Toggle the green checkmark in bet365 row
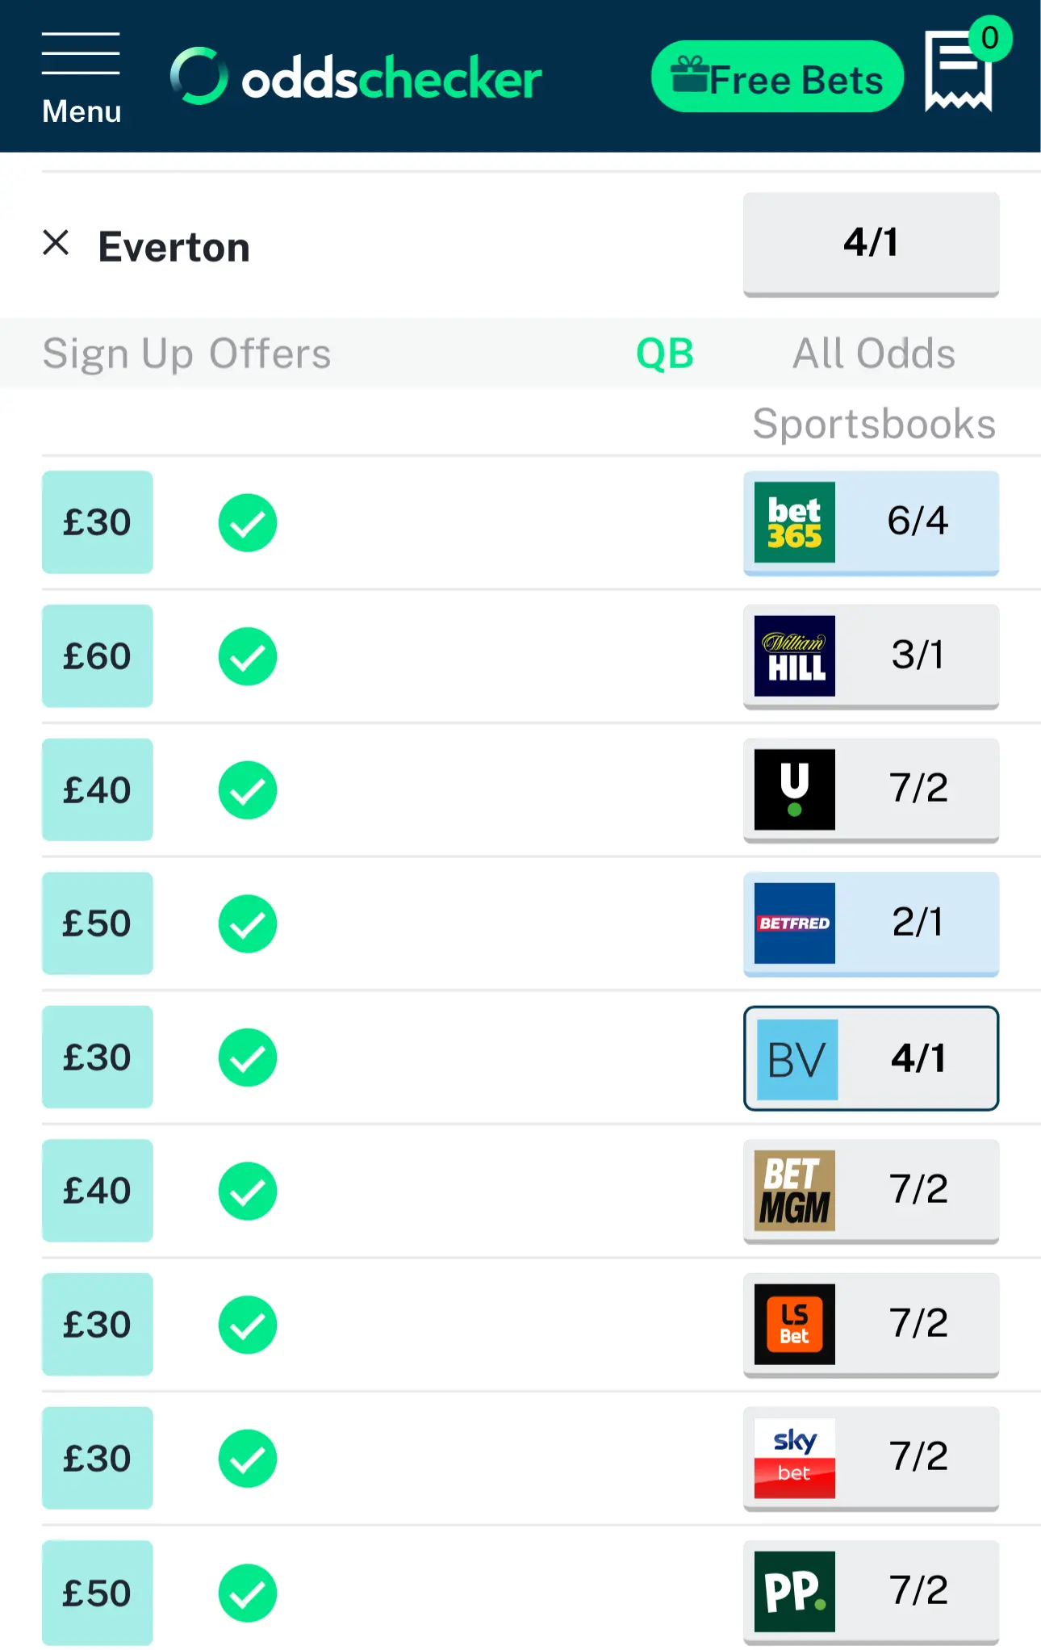Image resolution: width=1041 pixels, height=1650 pixels. [x=248, y=522]
